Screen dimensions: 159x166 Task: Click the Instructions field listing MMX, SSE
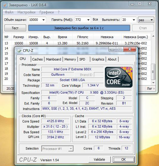click(86, 108)
